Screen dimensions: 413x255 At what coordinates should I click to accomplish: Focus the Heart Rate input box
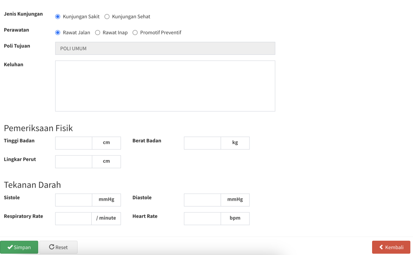202,219
